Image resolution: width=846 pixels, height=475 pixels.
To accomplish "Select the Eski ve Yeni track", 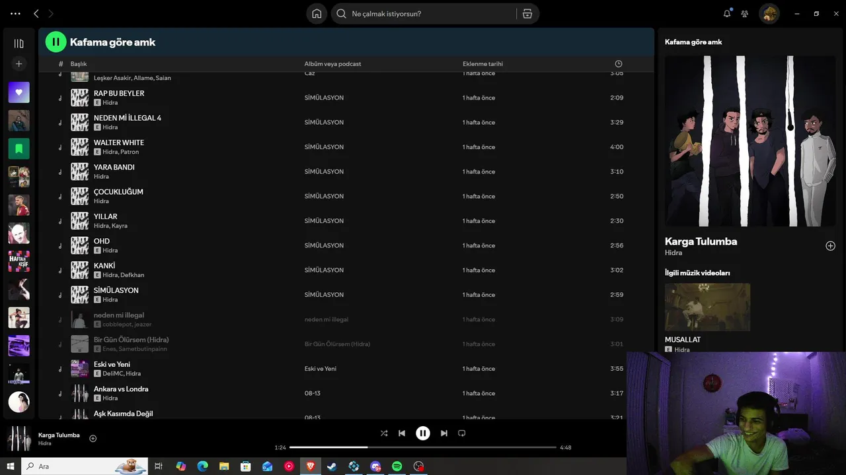I will [x=346, y=369].
